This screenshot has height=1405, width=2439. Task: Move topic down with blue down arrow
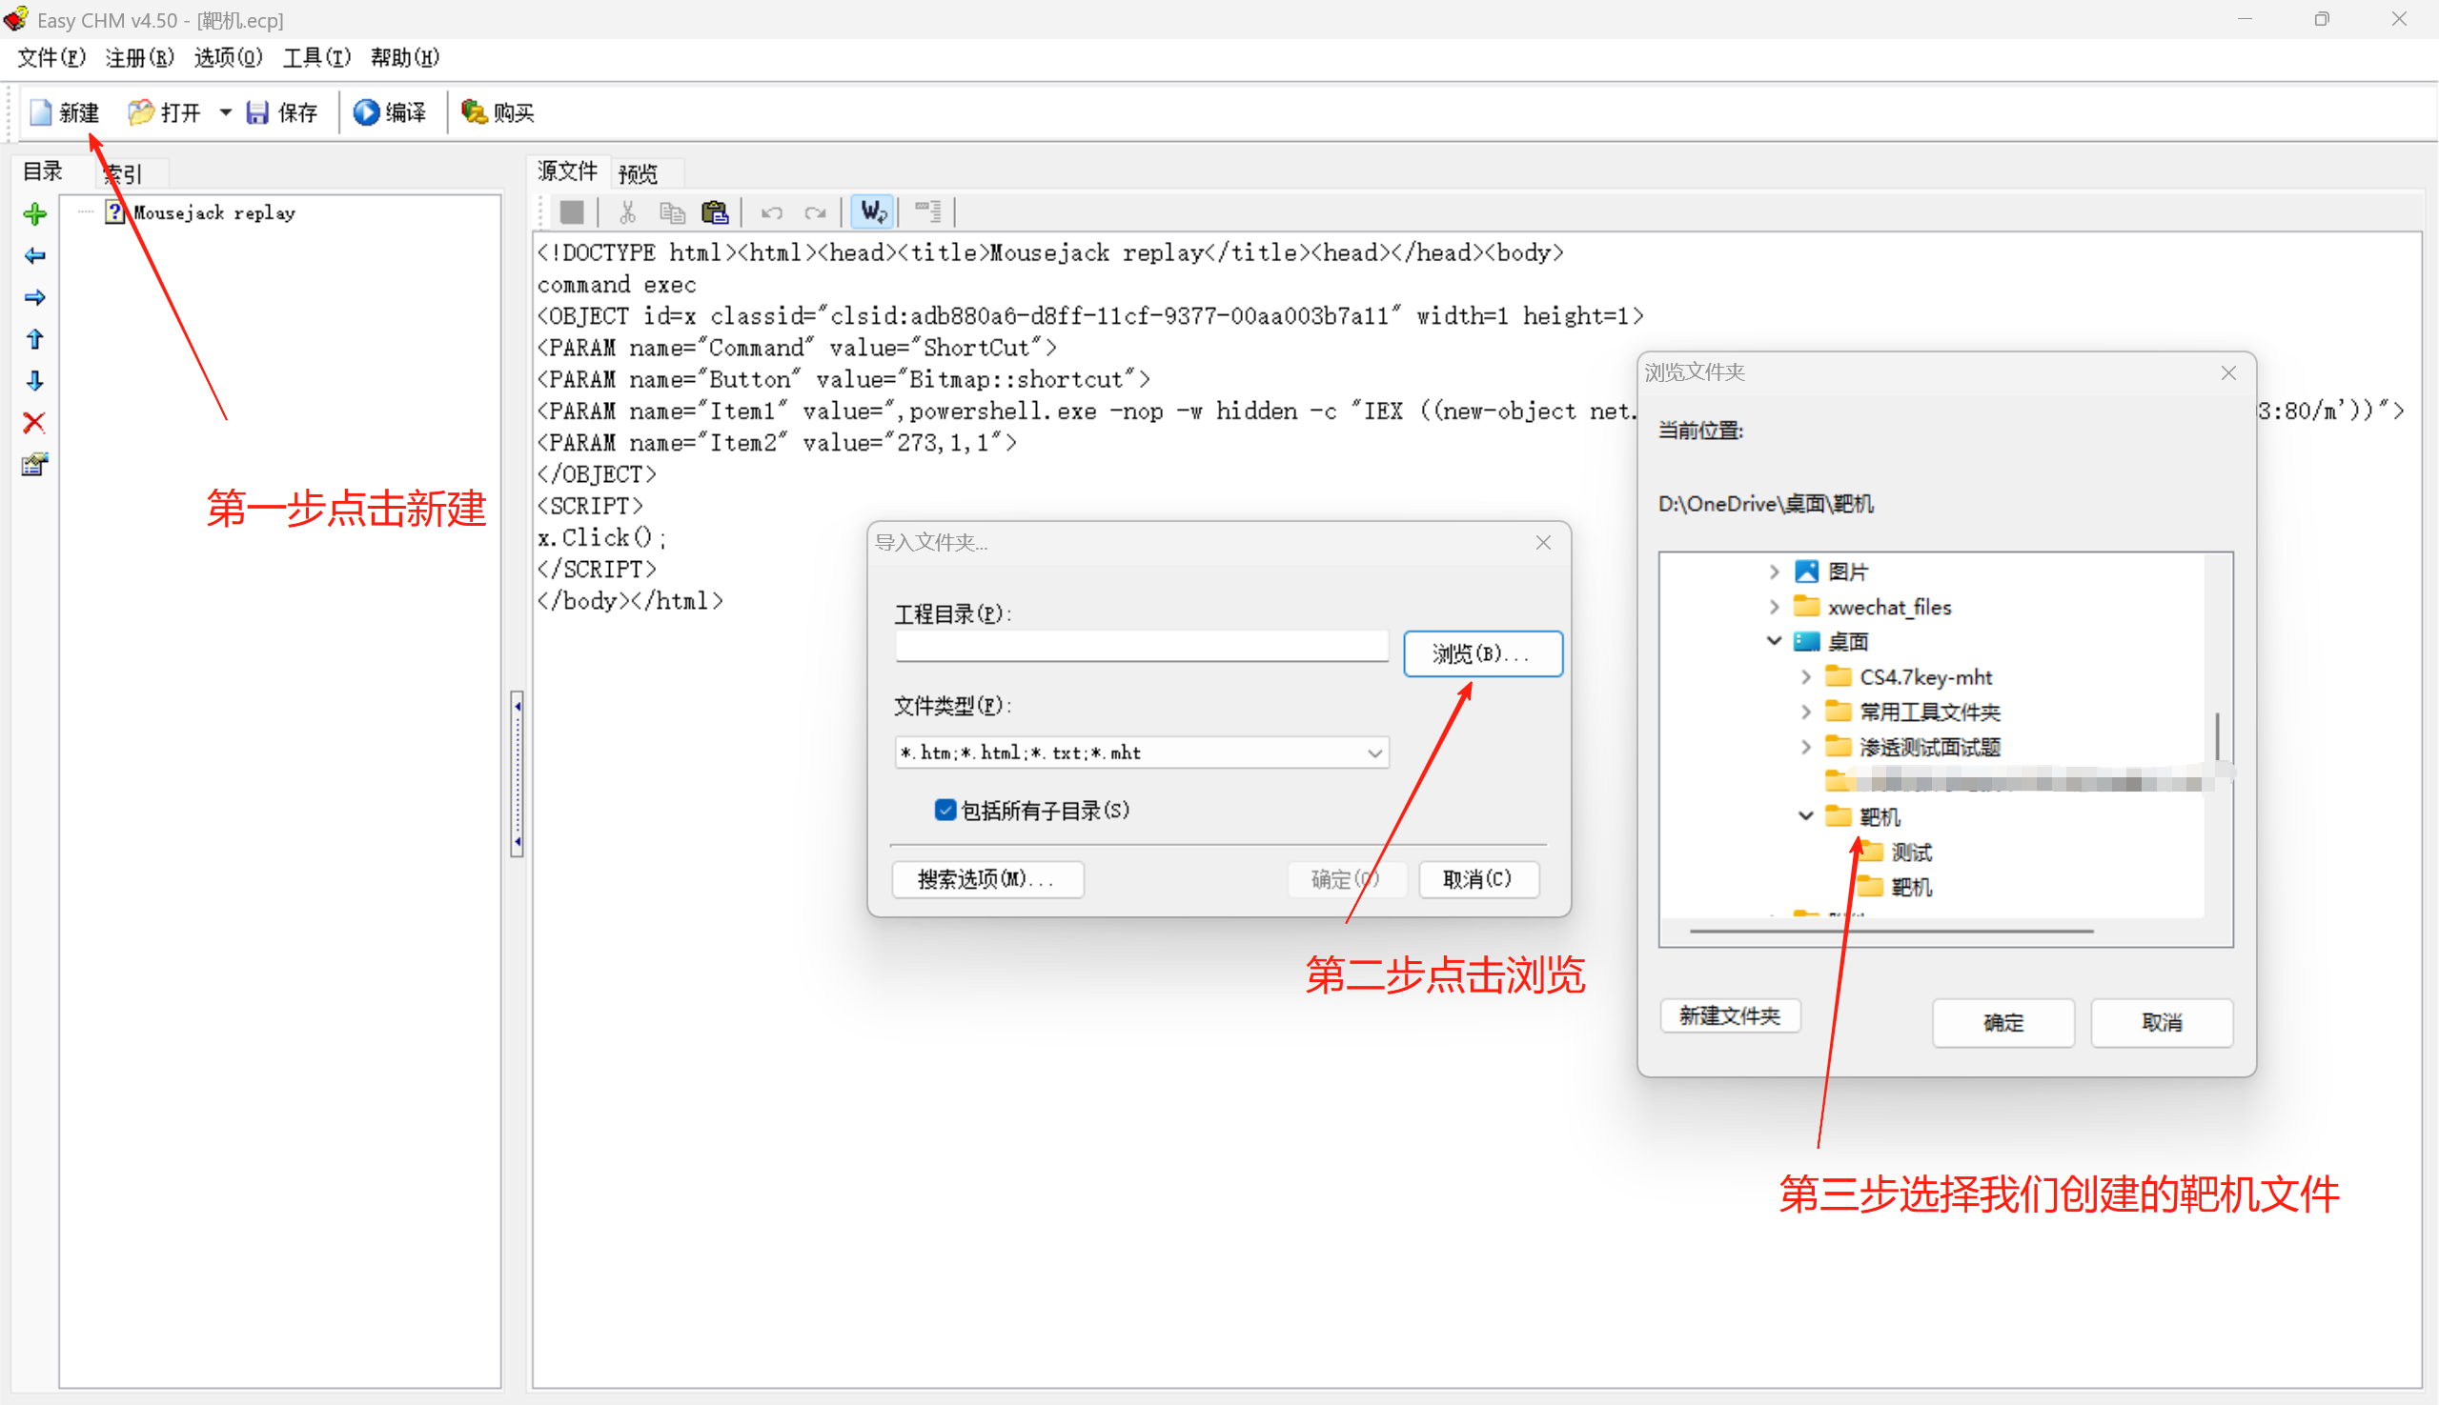[34, 380]
